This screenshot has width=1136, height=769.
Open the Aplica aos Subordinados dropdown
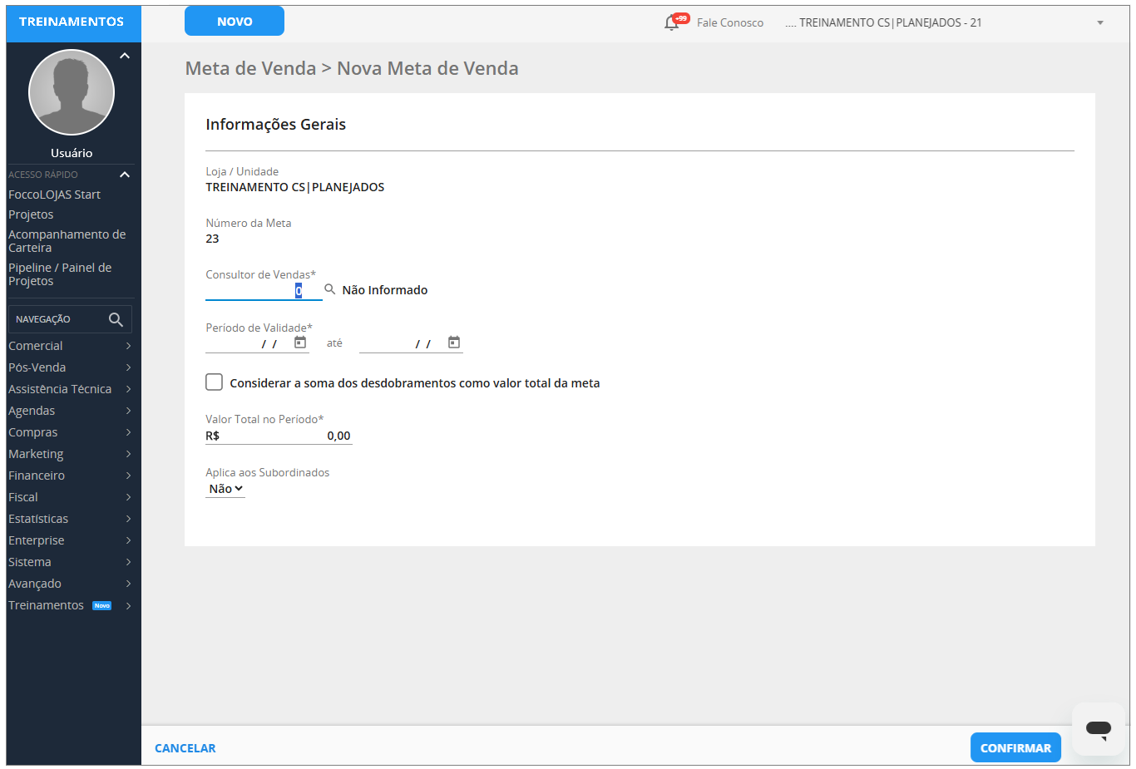click(225, 489)
